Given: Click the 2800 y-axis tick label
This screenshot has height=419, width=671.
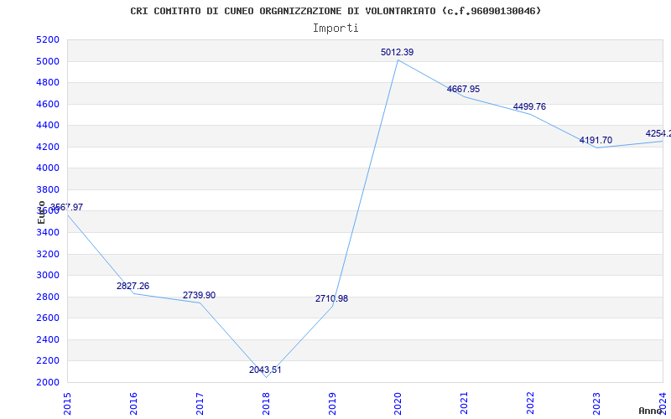Looking at the screenshot, I should tap(48, 297).
